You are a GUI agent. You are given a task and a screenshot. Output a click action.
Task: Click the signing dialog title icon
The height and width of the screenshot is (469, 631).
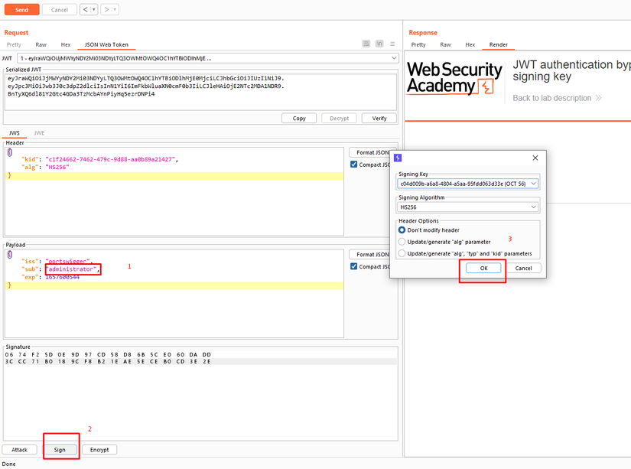398,158
